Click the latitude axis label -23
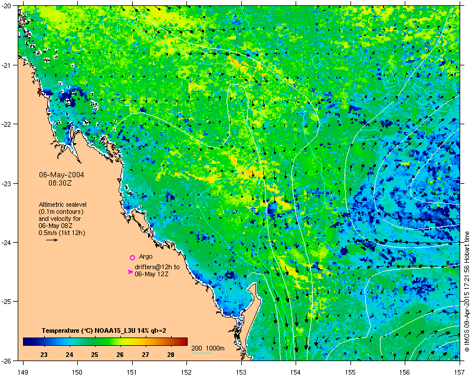This screenshot has height=377, width=472. [x=6, y=183]
